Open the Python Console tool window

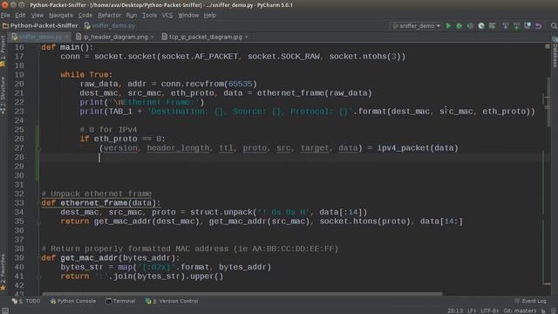point(73,301)
